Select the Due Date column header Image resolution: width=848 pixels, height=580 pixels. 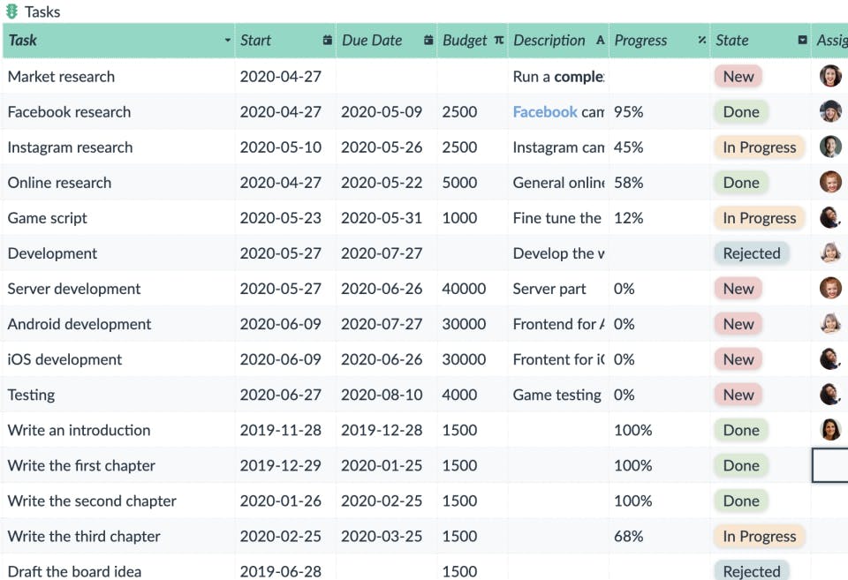373,41
